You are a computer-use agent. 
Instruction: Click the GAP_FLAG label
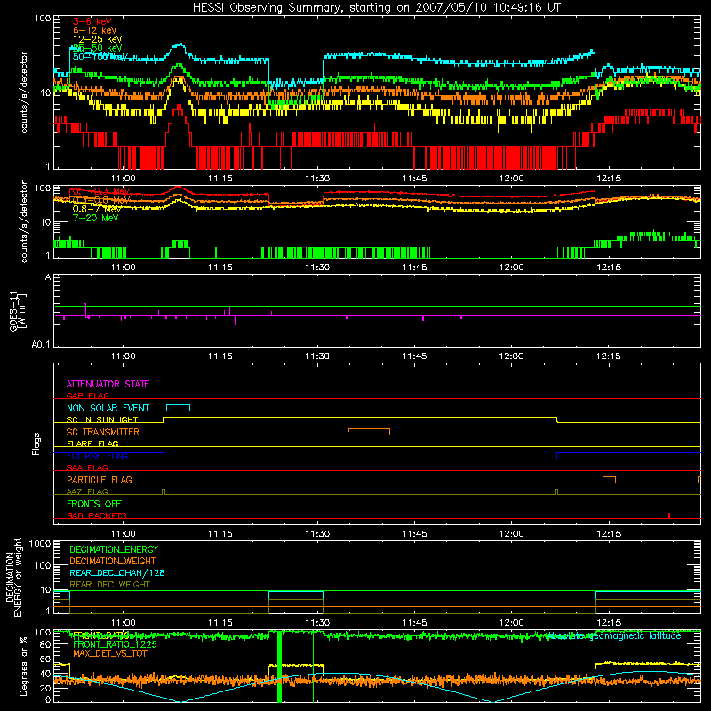click(87, 395)
